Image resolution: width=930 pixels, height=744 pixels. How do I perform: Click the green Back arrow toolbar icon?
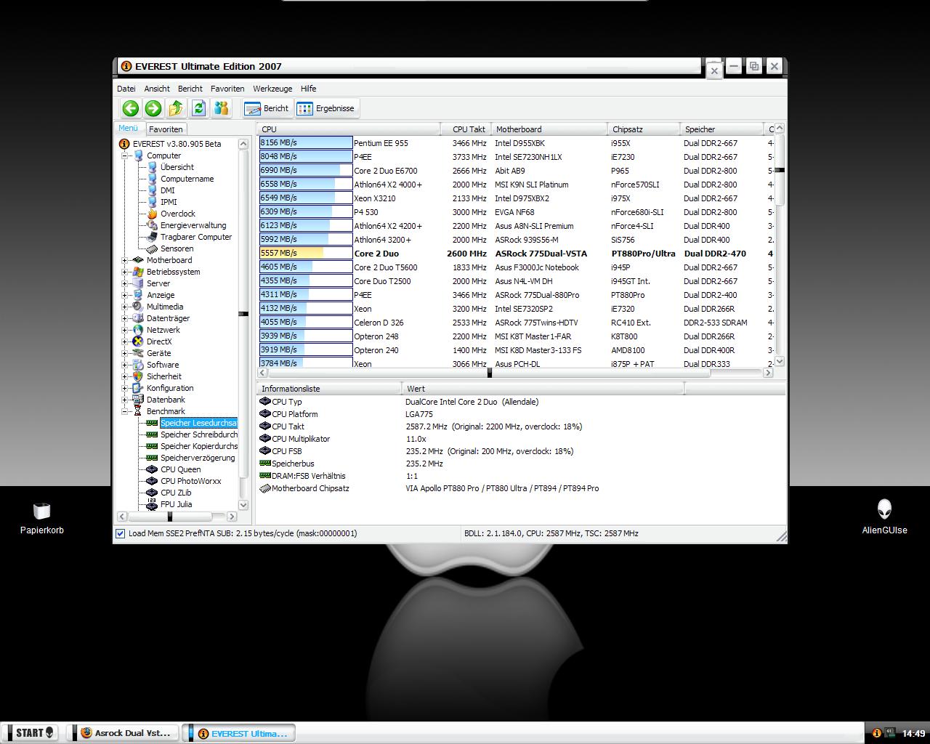point(131,108)
